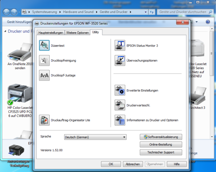
Task: Close the Druckeinstellungen dialog
Action: [x=182, y=22]
